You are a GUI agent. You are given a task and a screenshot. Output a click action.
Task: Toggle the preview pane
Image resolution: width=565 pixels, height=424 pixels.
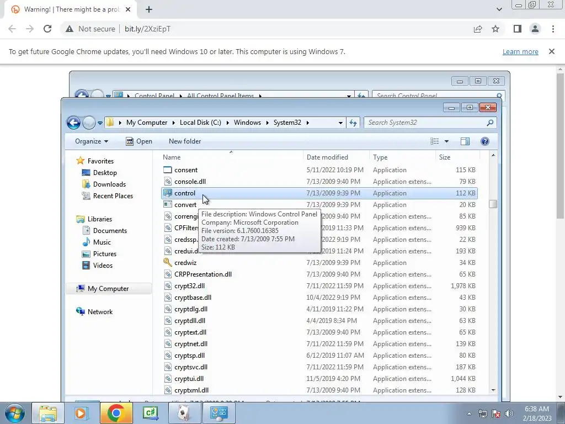click(465, 141)
